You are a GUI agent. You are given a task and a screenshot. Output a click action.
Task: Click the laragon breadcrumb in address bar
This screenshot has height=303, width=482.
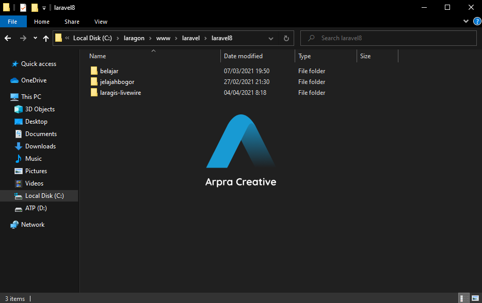pos(134,38)
